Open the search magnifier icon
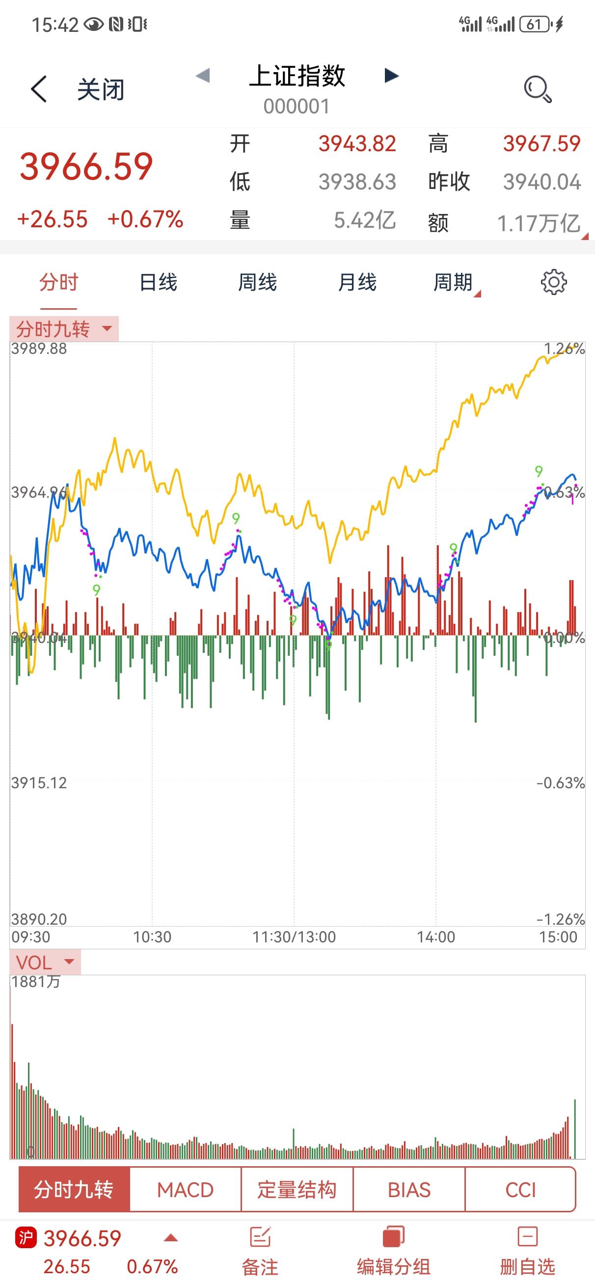Viewport: 595px width, 1284px height. coord(538,89)
